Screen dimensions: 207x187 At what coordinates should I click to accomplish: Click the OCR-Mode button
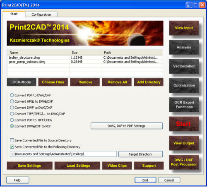(22, 82)
